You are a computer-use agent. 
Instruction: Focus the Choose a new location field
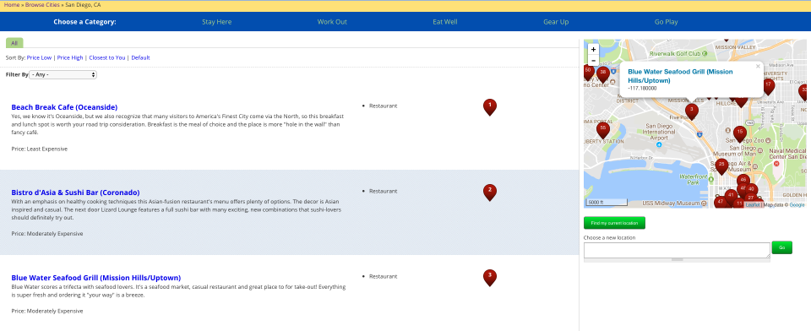677,250
